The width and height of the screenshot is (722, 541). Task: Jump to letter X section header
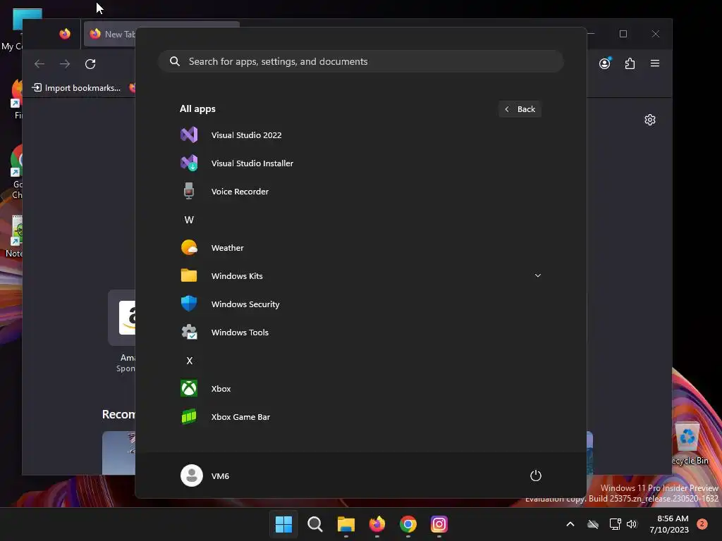pyautogui.click(x=189, y=361)
